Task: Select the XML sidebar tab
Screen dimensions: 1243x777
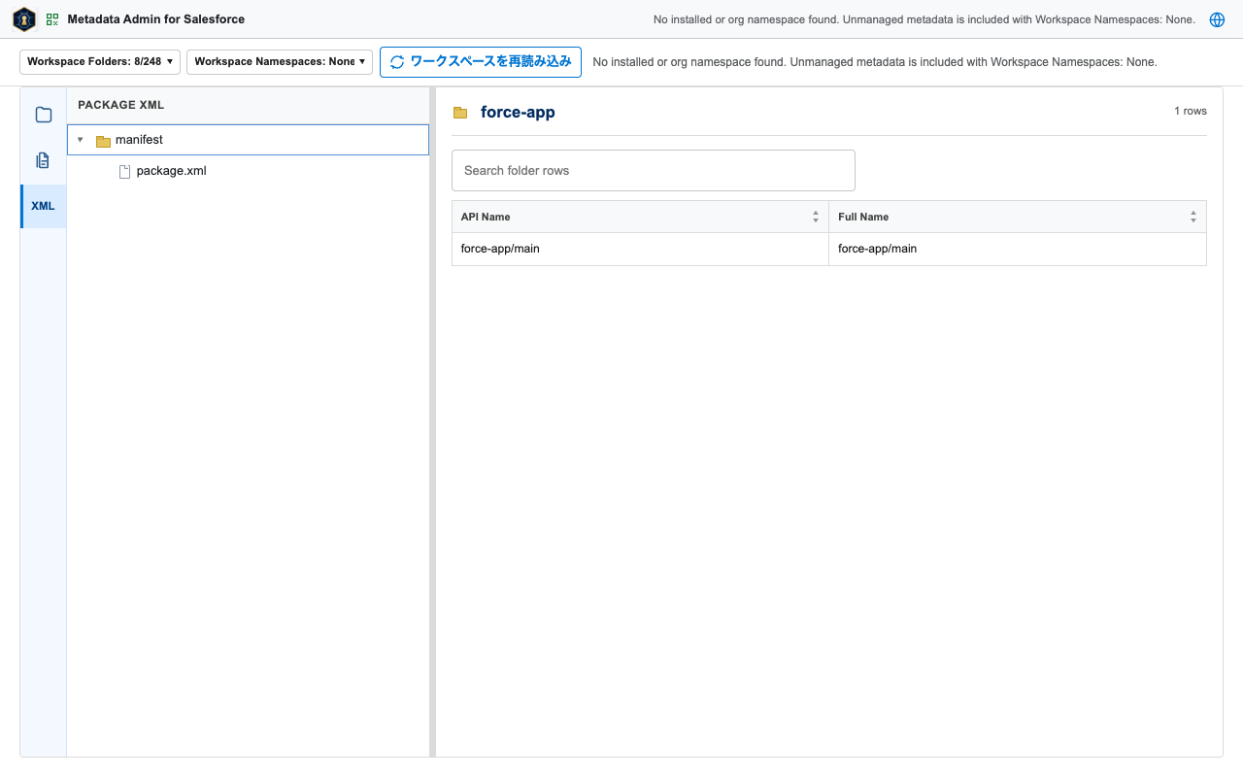Action: tap(44, 206)
